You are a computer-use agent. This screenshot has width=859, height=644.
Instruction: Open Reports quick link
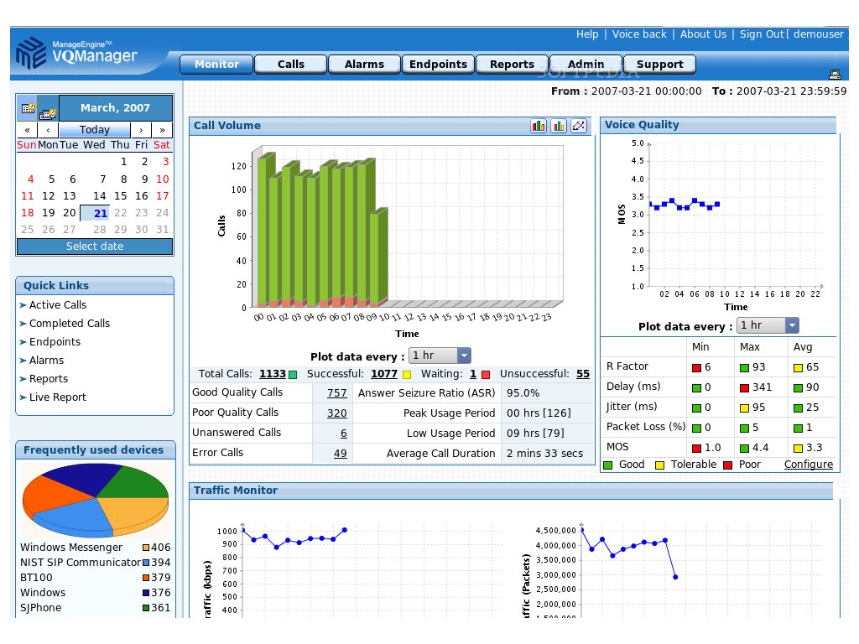[x=49, y=379]
